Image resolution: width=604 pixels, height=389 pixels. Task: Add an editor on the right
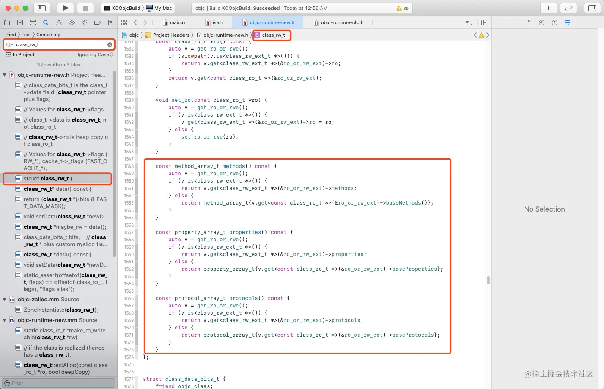pos(484,22)
